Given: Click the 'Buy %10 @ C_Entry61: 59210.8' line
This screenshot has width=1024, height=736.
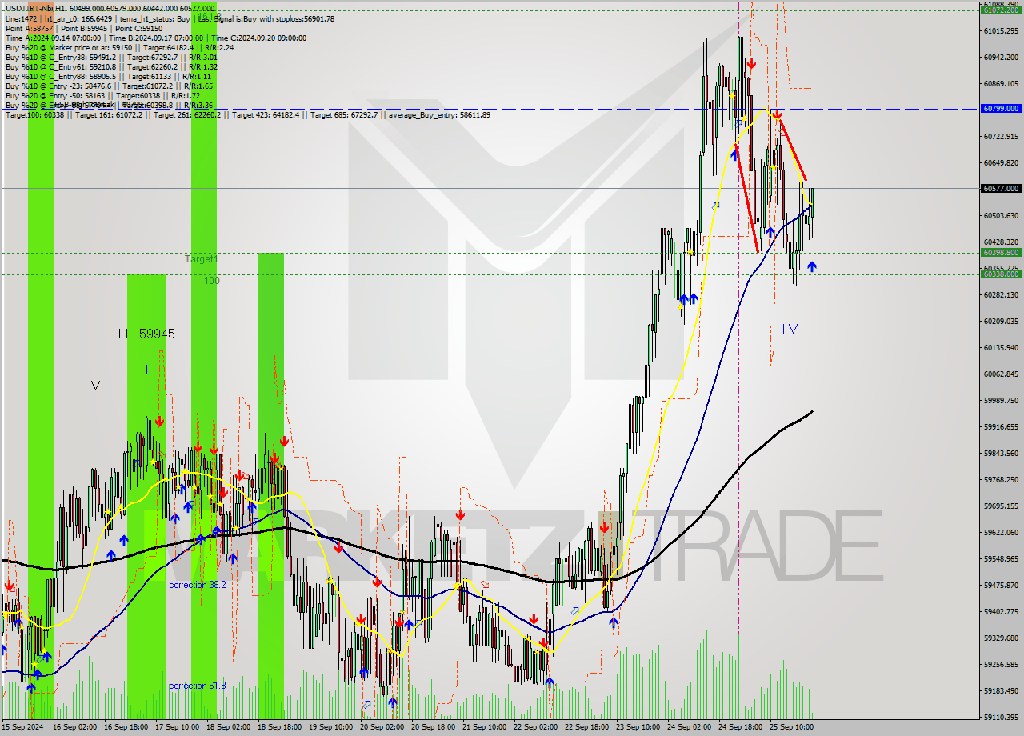Looking at the screenshot, I should 110,66.
